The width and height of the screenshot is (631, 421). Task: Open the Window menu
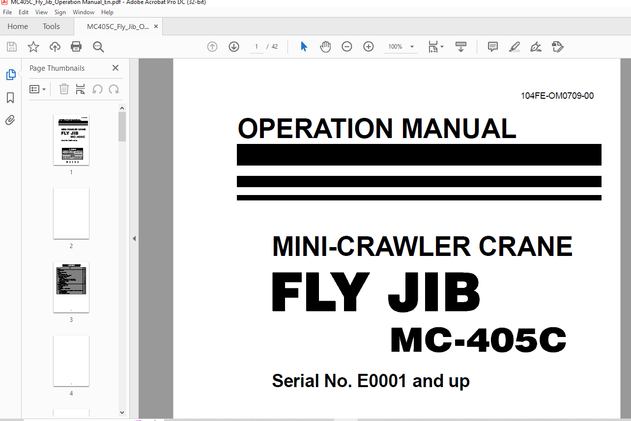point(84,12)
